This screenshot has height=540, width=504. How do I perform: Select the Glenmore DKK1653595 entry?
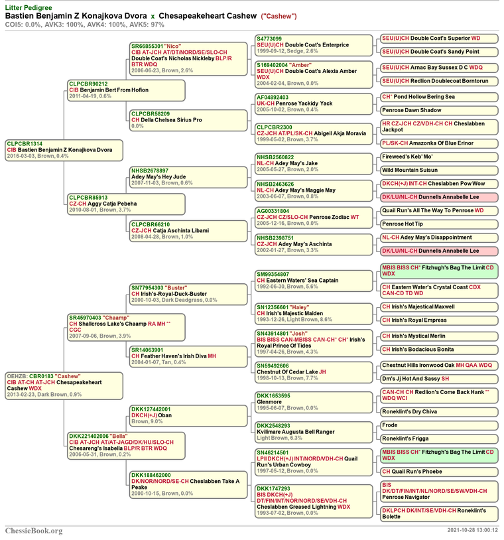(x=314, y=402)
